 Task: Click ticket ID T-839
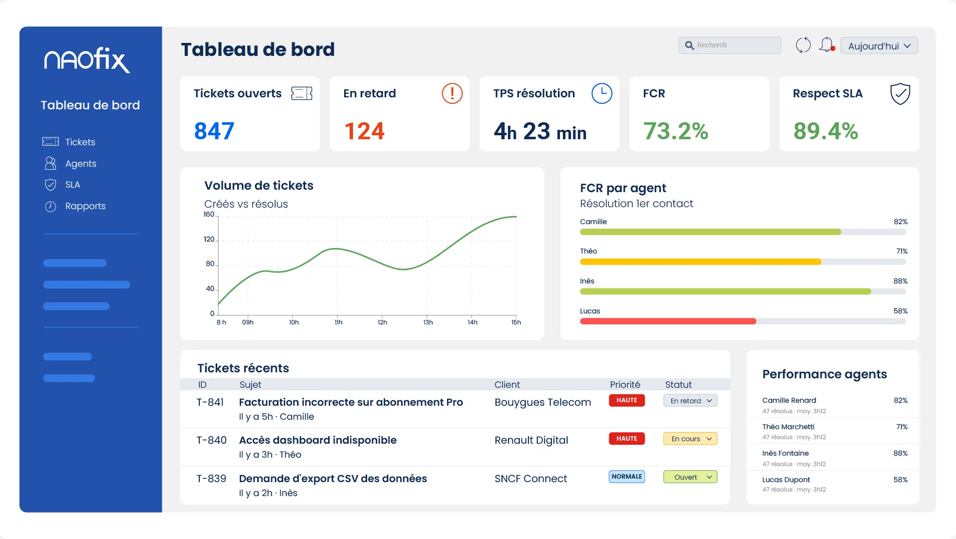211,479
